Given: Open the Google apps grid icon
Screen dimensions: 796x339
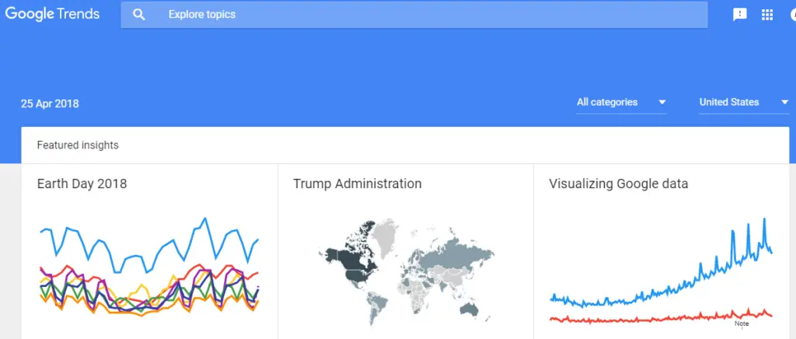Looking at the screenshot, I should click(x=767, y=15).
